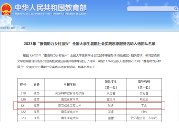The width and height of the screenshot is (179, 128).
Task: Click the article headline about 推普助力乡村振兴
Action: coord(89,44)
